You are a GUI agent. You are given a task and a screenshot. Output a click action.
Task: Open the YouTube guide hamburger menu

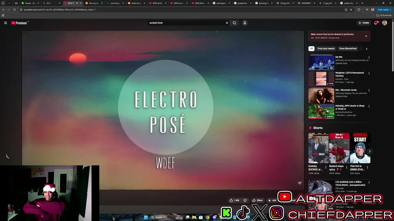[6, 23]
